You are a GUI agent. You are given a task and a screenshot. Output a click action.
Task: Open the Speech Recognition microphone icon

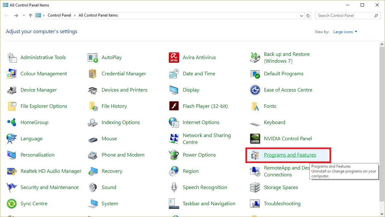pyautogui.click(x=174, y=187)
